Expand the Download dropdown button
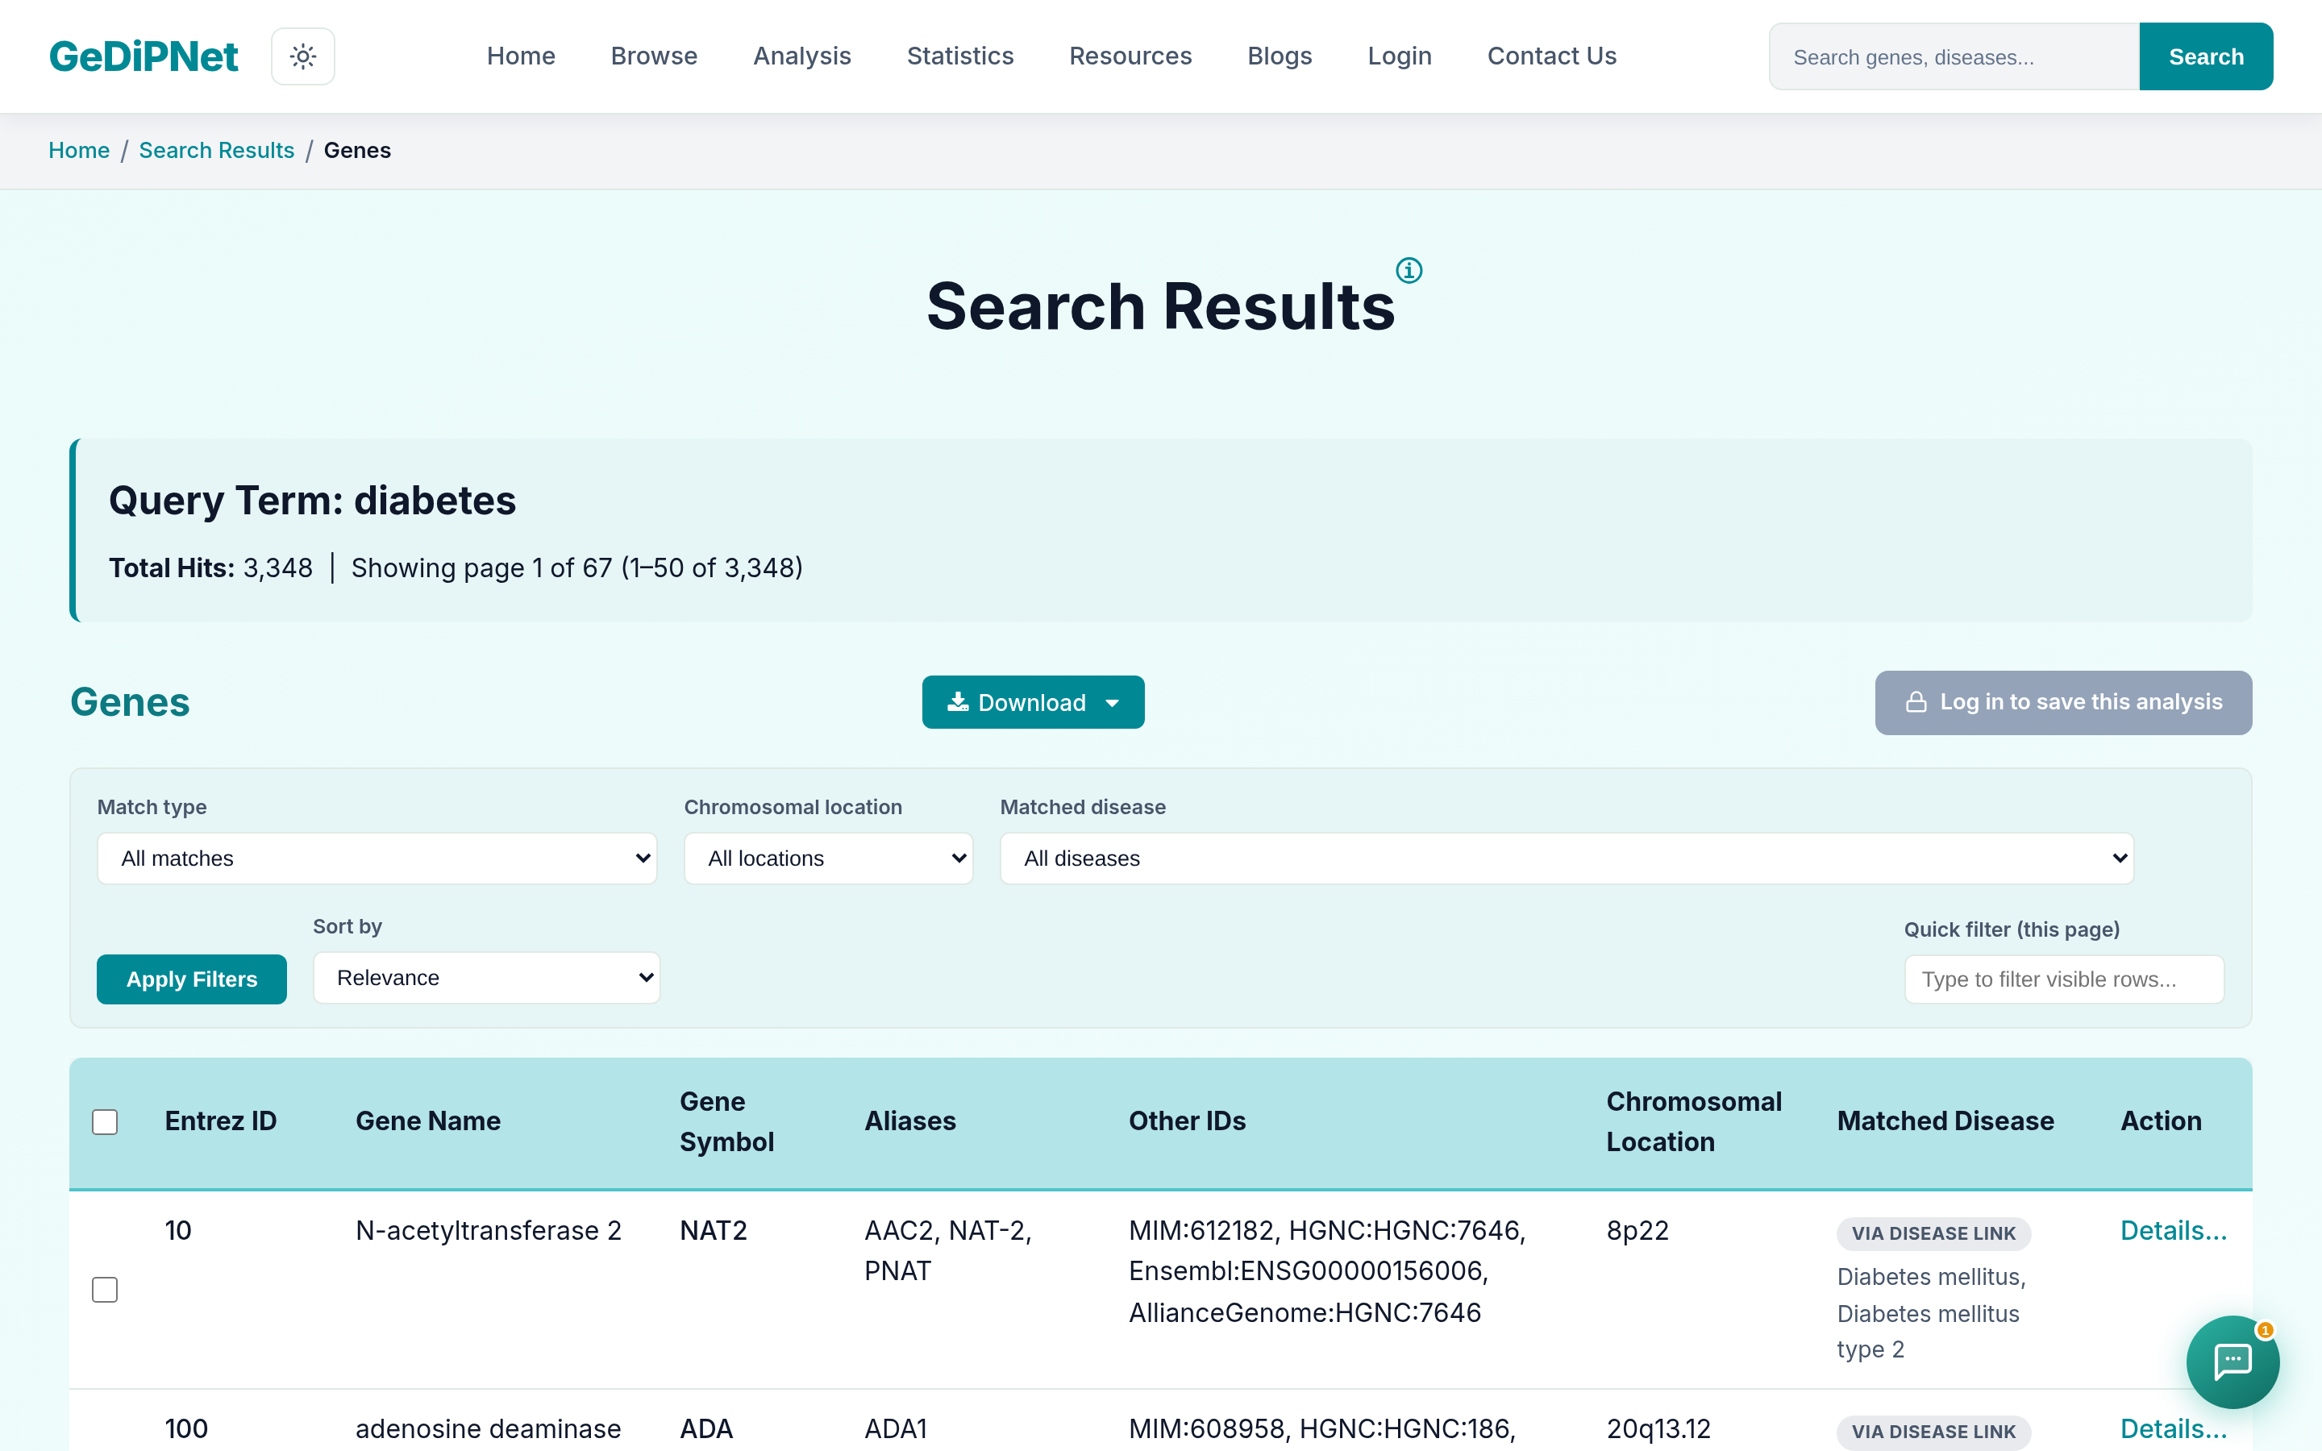 pos(1033,701)
